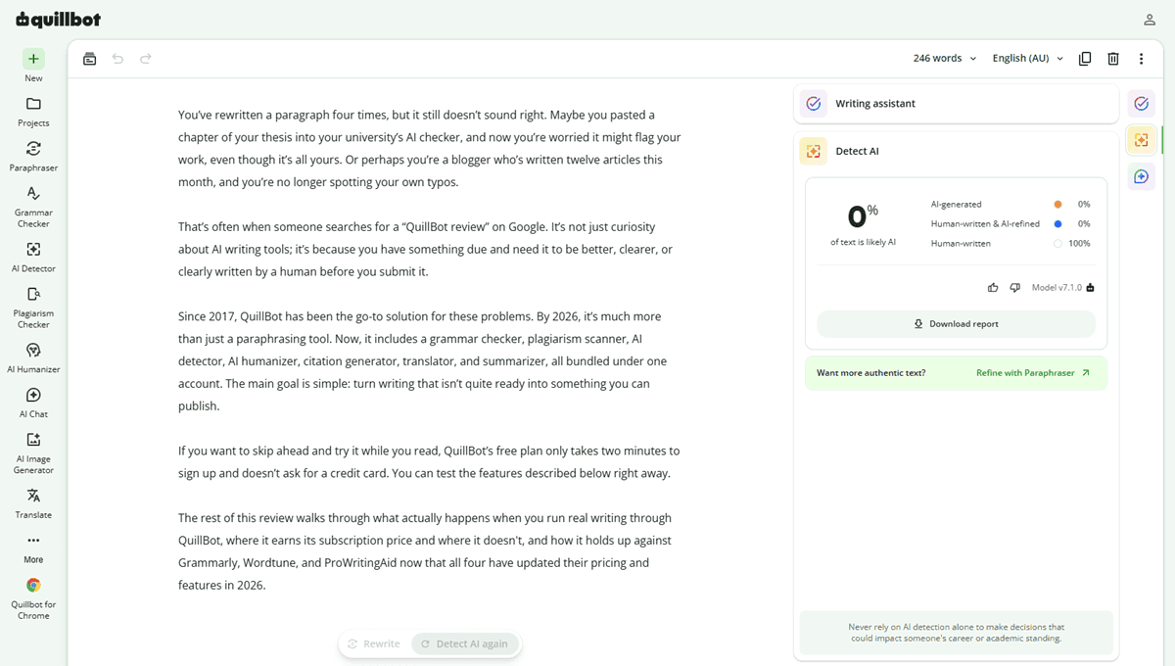This screenshot has width=1175, height=666.
Task: Click the model info icon beside v7.1.0
Action: point(1090,288)
